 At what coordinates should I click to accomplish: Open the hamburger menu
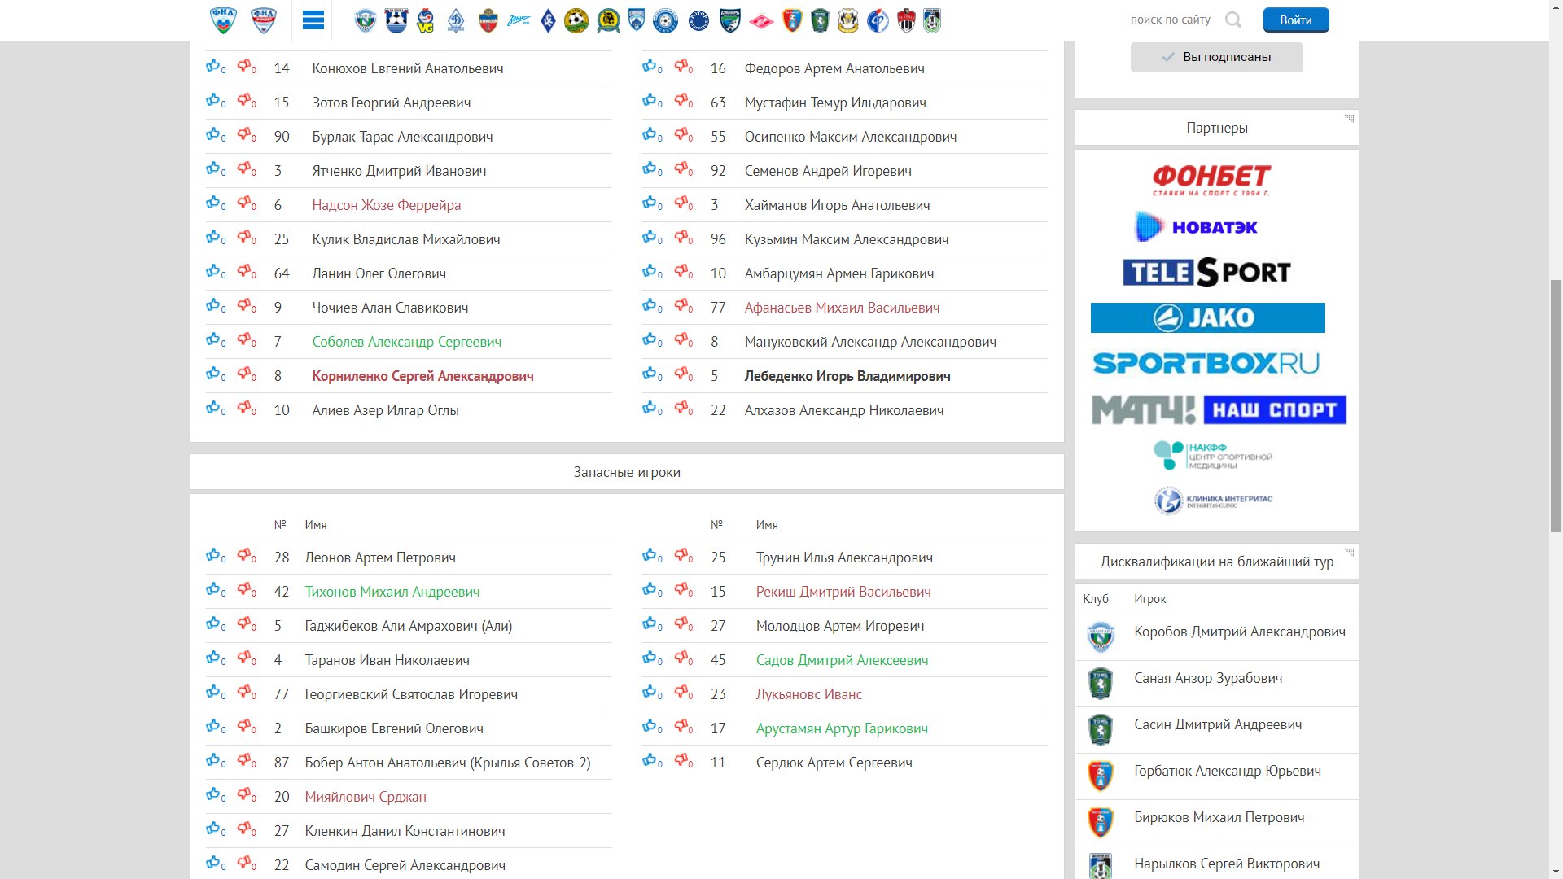(x=313, y=20)
